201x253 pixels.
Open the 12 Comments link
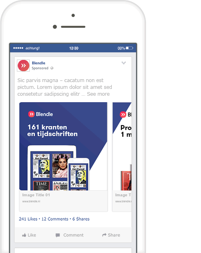tap(55, 219)
